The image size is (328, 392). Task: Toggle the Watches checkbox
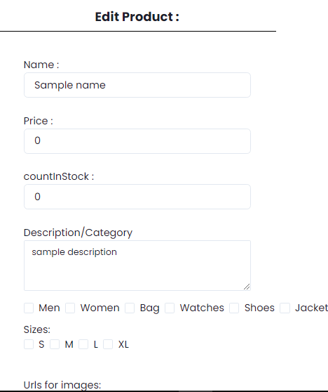point(170,308)
